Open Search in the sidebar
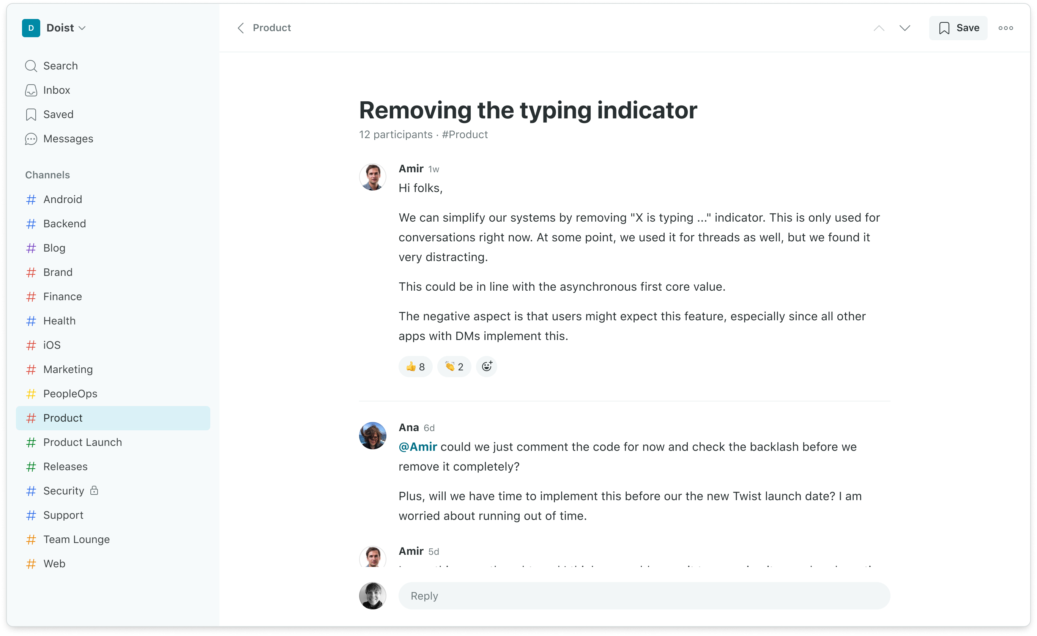The height and width of the screenshot is (636, 1037). pos(60,66)
